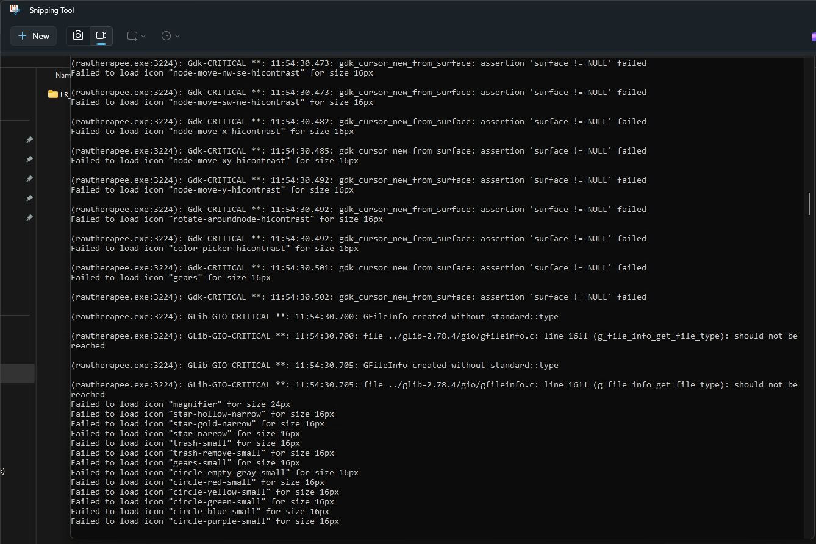Unpin the fourth pinned sidebar item

[29, 198]
